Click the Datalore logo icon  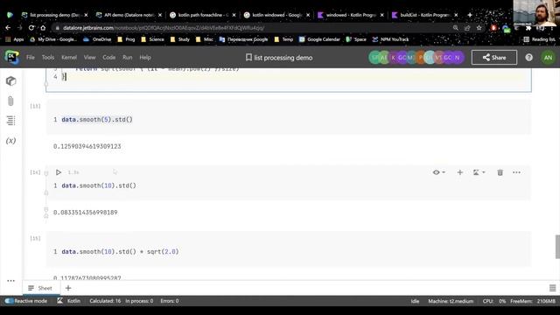click(x=11, y=57)
